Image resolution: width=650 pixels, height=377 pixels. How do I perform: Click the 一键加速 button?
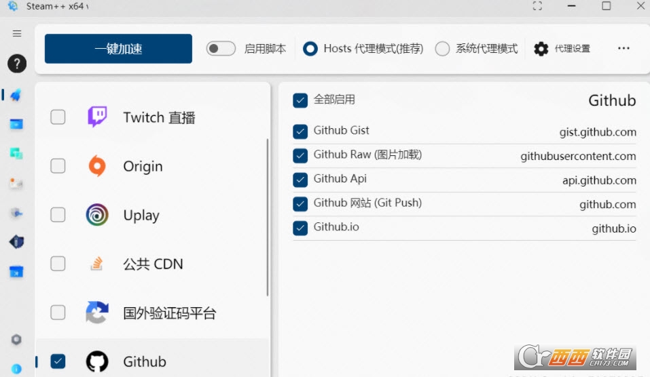click(x=119, y=49)
